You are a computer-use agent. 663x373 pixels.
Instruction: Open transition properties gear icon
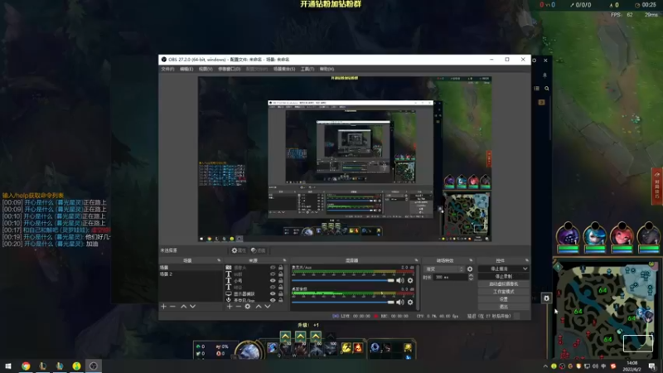pos(470,269)
